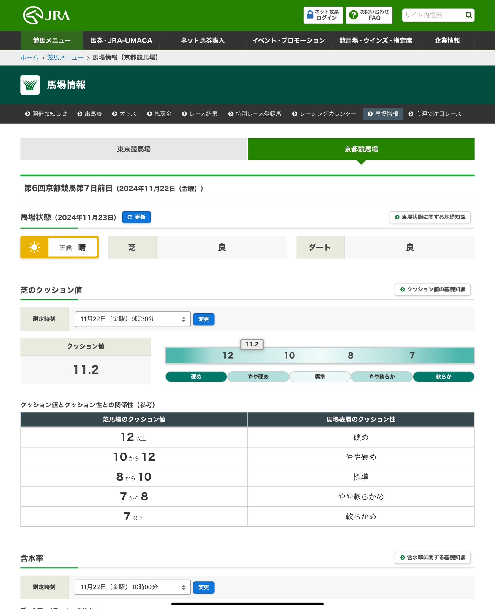Click the 7 から 8 table cell
Image resolution: width=495 pixels, height=609 pixels.
point(134,497)
